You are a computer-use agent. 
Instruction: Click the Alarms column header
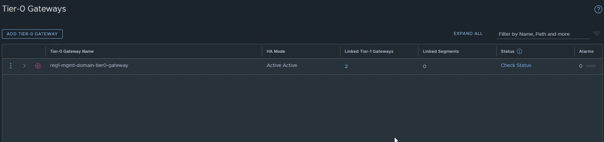(586, 51)
